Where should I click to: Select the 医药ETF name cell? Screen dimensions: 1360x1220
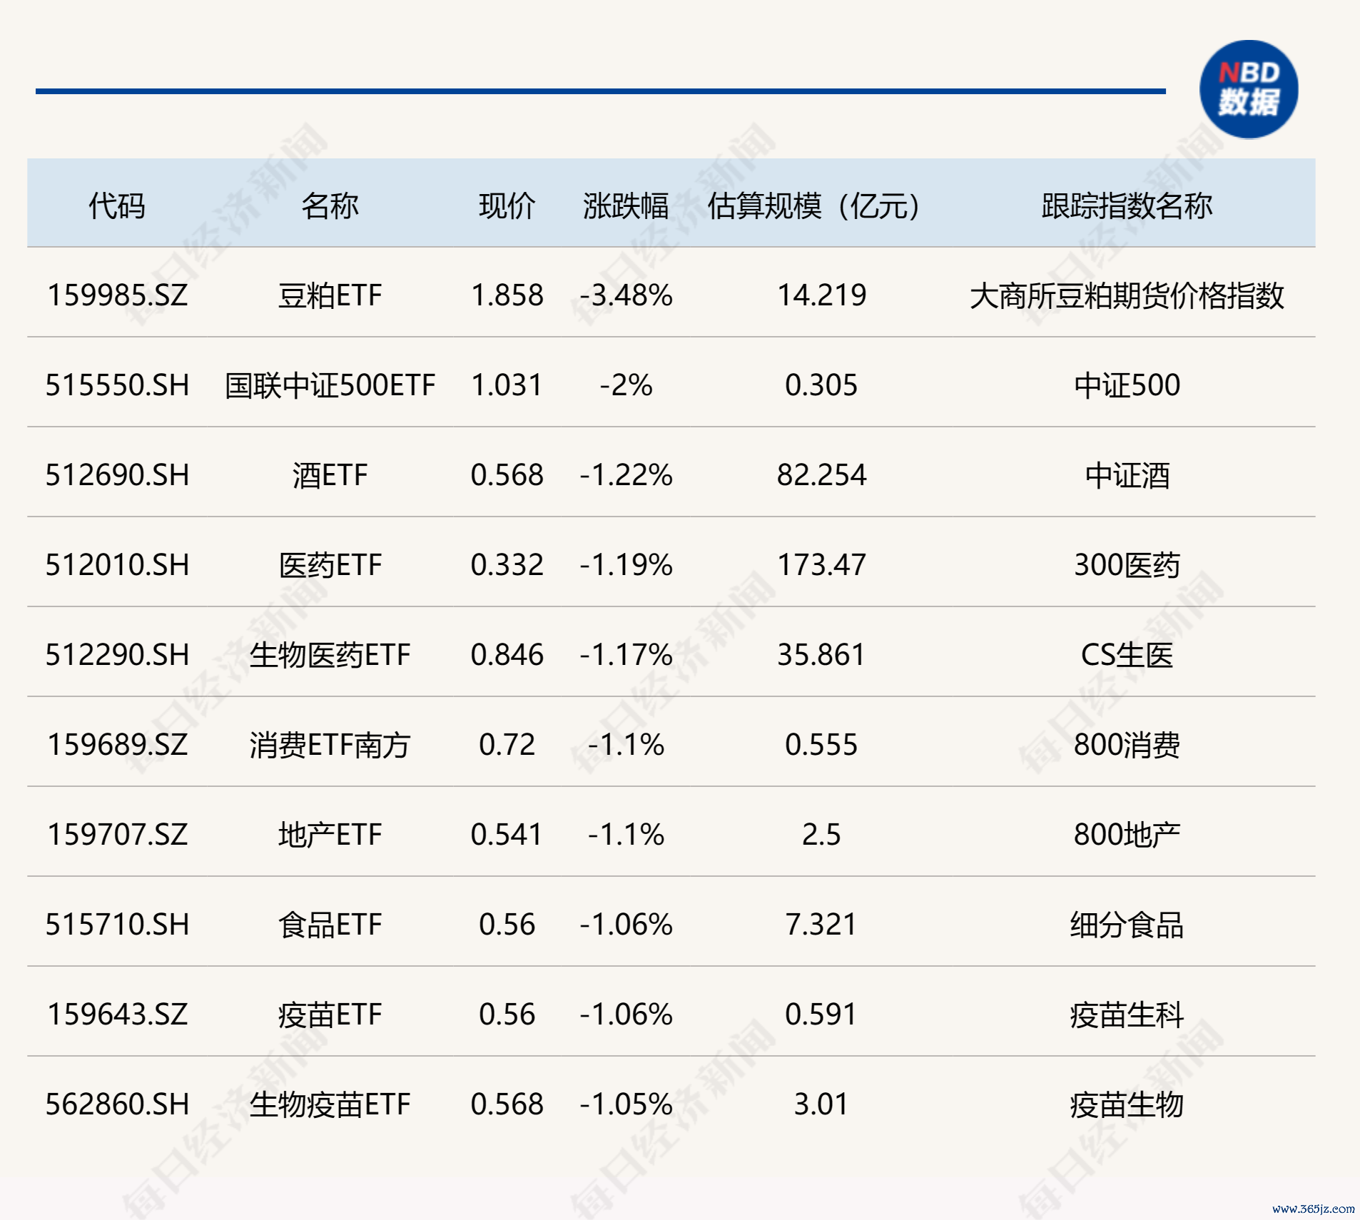tap(330, 565)
